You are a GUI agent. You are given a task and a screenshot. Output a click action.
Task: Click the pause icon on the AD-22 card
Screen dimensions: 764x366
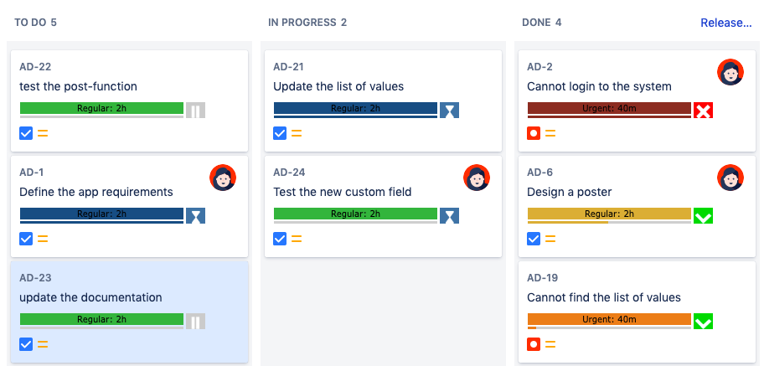pos(195,110)
